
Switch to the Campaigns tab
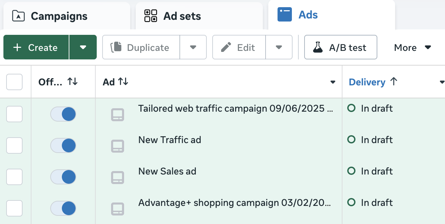[59, 16]
